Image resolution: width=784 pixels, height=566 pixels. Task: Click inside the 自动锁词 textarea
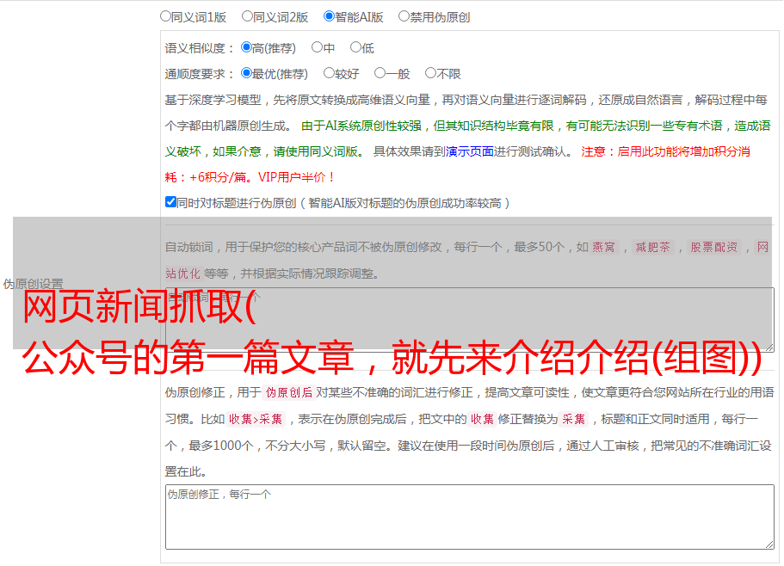point(470,320)
